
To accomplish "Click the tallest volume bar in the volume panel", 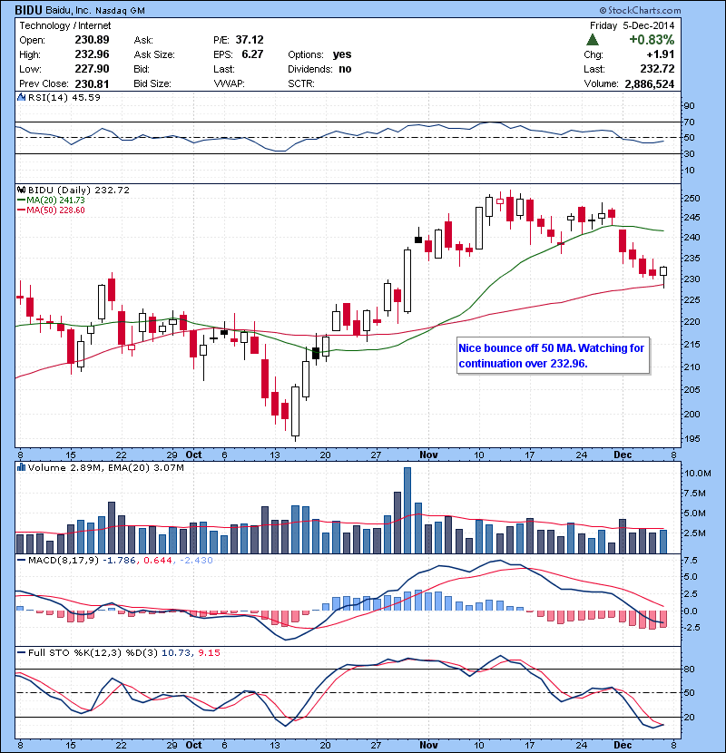I will 407,511.
